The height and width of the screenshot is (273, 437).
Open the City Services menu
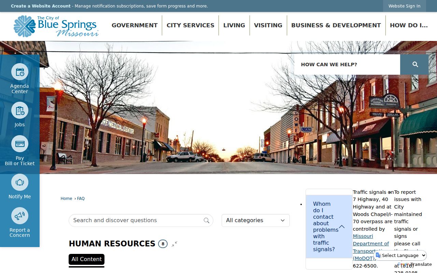click(191, 25)
